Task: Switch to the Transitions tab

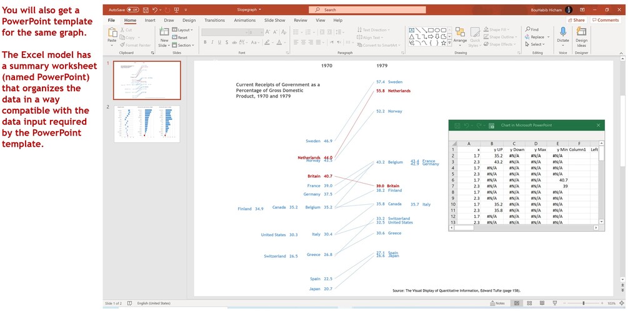Action: [215, 20]
